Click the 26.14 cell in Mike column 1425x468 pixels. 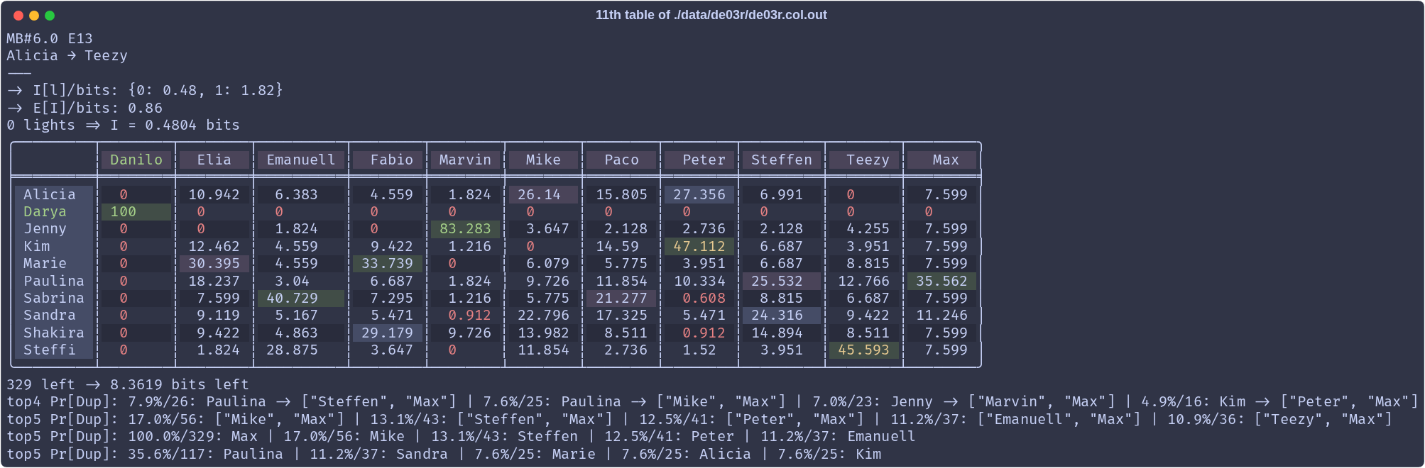coord(544,194)
